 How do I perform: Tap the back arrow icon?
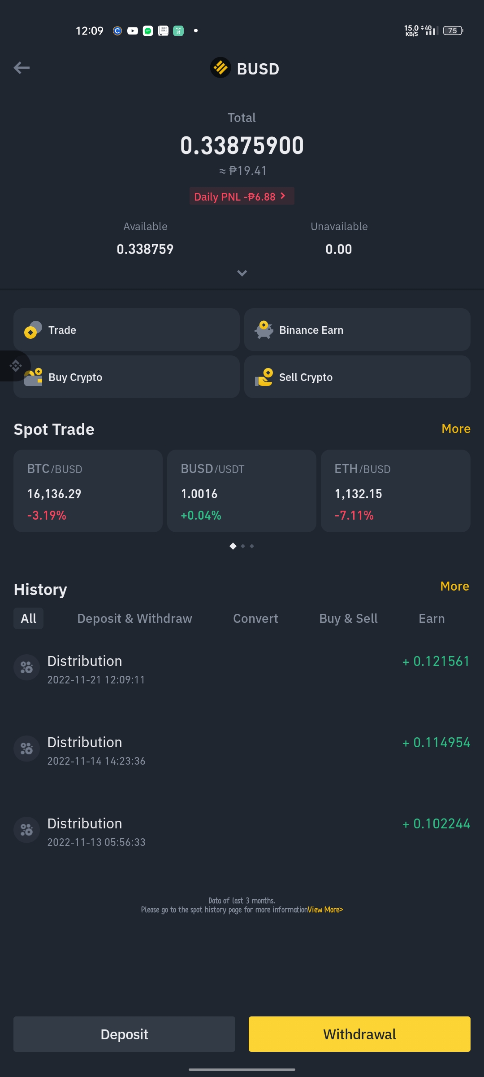[x=22, y=68]
